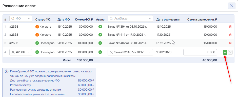Click trash icon for Заказ №1402 row

pyautogui.click(x=230, y=43)
